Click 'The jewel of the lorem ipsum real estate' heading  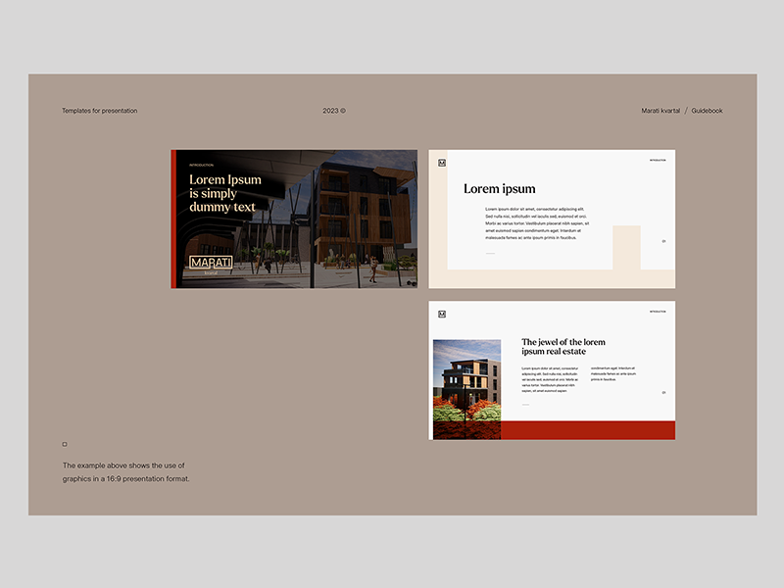[563, 347]
